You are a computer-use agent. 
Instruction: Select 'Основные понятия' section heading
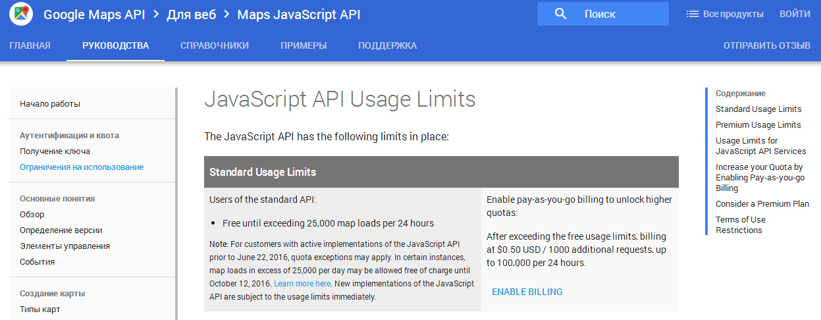(x=57, y=198)
